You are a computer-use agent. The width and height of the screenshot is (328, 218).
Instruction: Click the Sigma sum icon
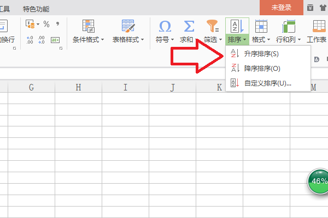189,26
